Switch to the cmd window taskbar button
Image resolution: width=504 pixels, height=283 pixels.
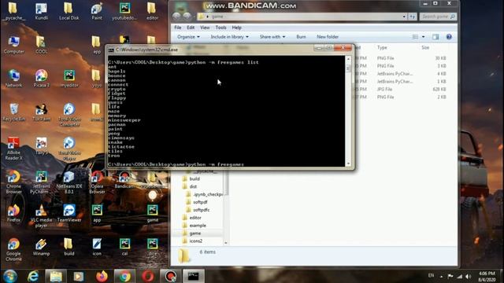tap(194, 276)
